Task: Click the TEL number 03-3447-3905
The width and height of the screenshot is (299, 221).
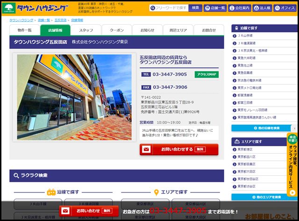Action: tap(170, 74)
